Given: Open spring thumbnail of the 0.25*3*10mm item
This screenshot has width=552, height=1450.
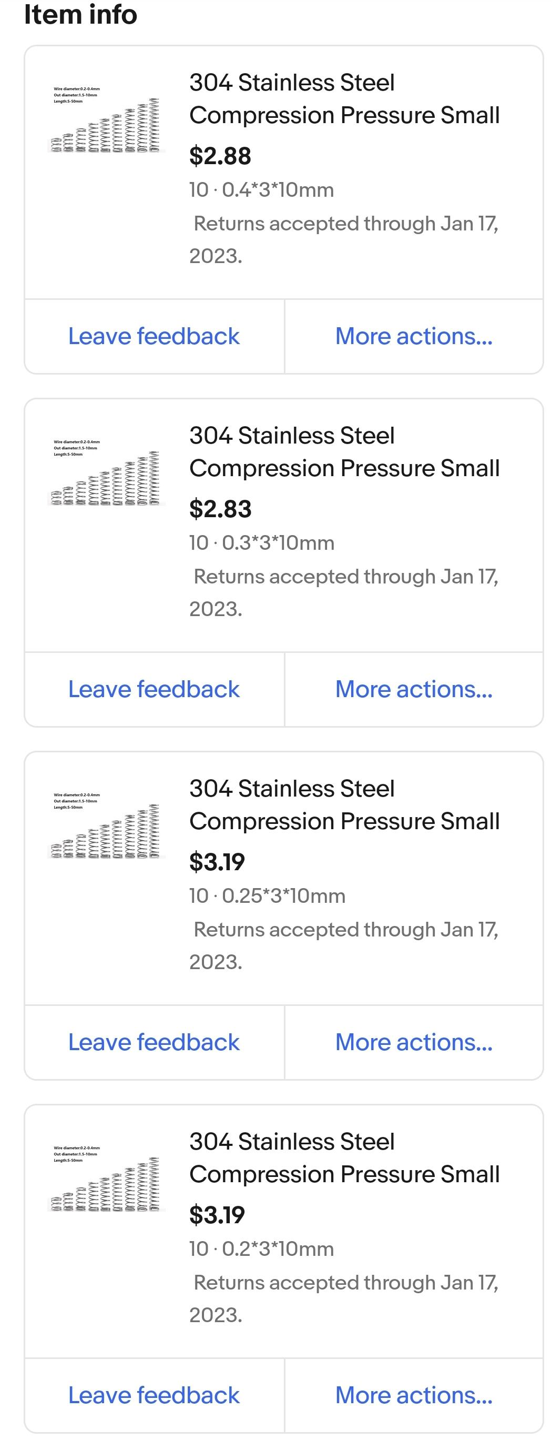Looking at the screenshot, I should click(106, 826).
